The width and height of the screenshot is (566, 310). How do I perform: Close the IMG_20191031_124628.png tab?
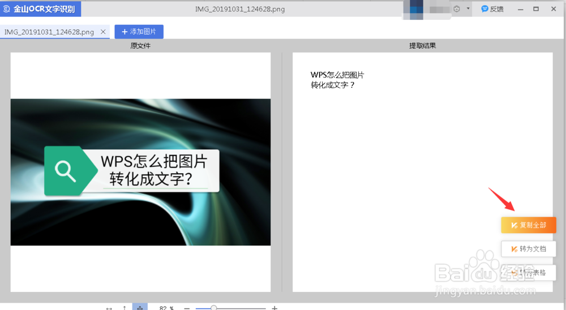[x=103, y=32]
